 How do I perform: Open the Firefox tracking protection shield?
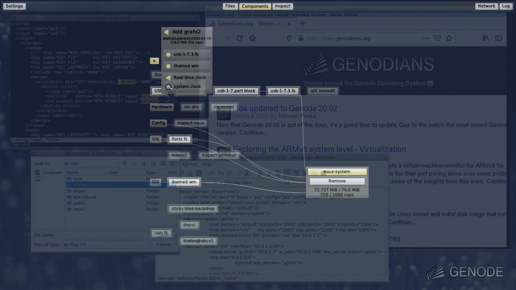point(289,38)
